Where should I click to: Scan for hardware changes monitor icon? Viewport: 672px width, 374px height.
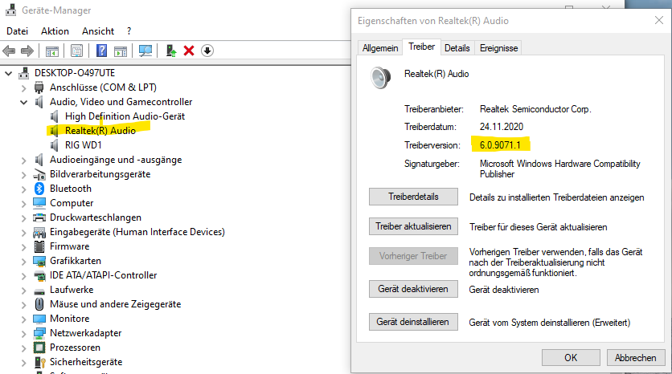145,51
